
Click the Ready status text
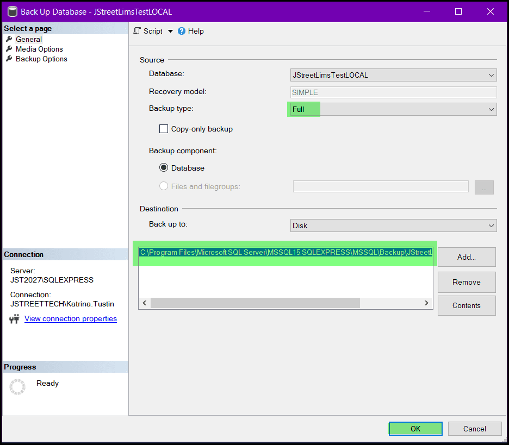47,384
